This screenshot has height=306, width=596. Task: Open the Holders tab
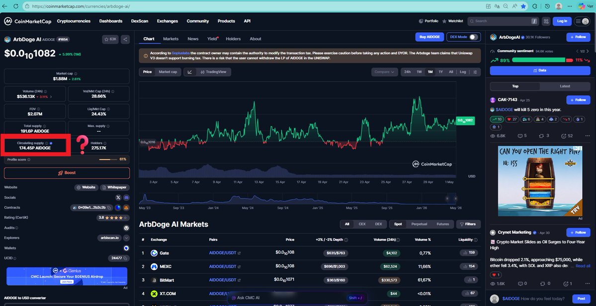click(233, 39)
